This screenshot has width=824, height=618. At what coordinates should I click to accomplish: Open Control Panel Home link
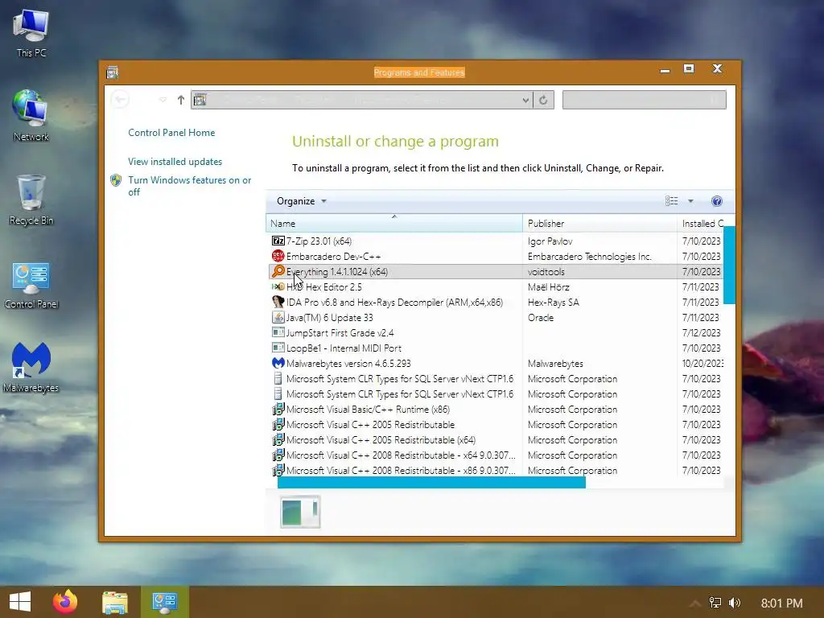[171, 133]
